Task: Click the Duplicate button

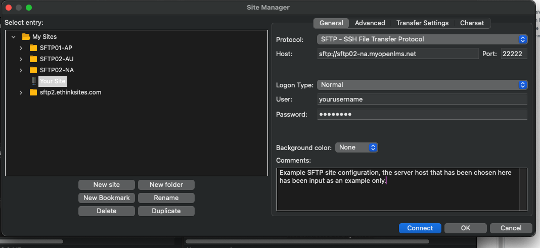Action: click(x=166, y=211)
